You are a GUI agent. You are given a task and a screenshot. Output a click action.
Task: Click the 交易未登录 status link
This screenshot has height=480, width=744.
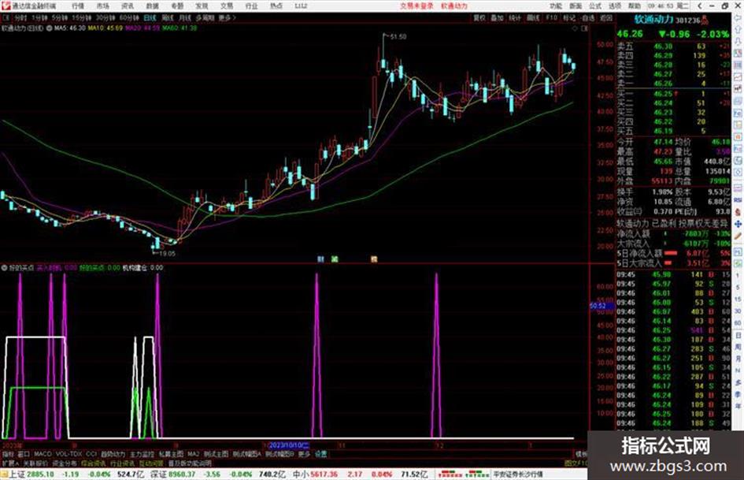coord(416,6)
